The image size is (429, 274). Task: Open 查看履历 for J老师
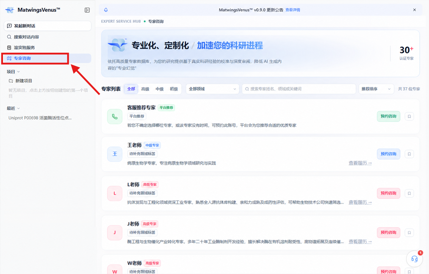[x=360, y=242]
